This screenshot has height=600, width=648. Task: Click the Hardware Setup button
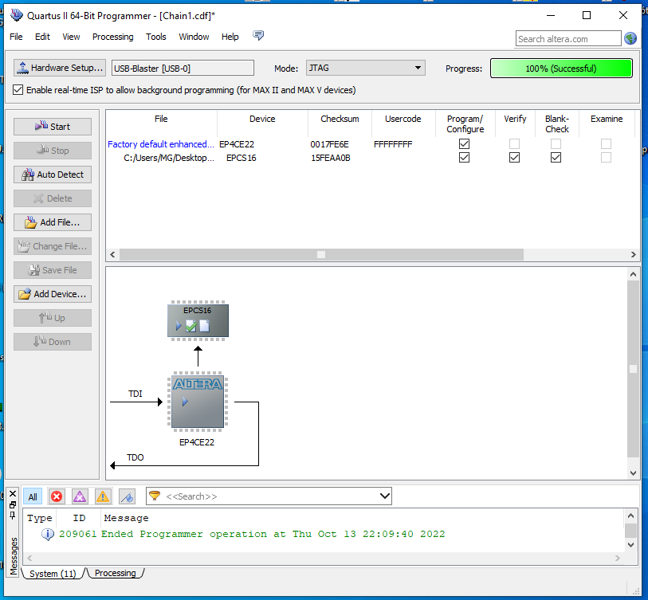(60, 69)
